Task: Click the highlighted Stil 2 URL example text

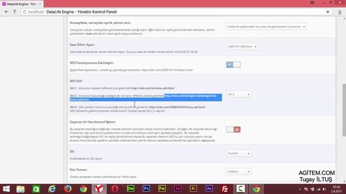Action: point(146,98)
